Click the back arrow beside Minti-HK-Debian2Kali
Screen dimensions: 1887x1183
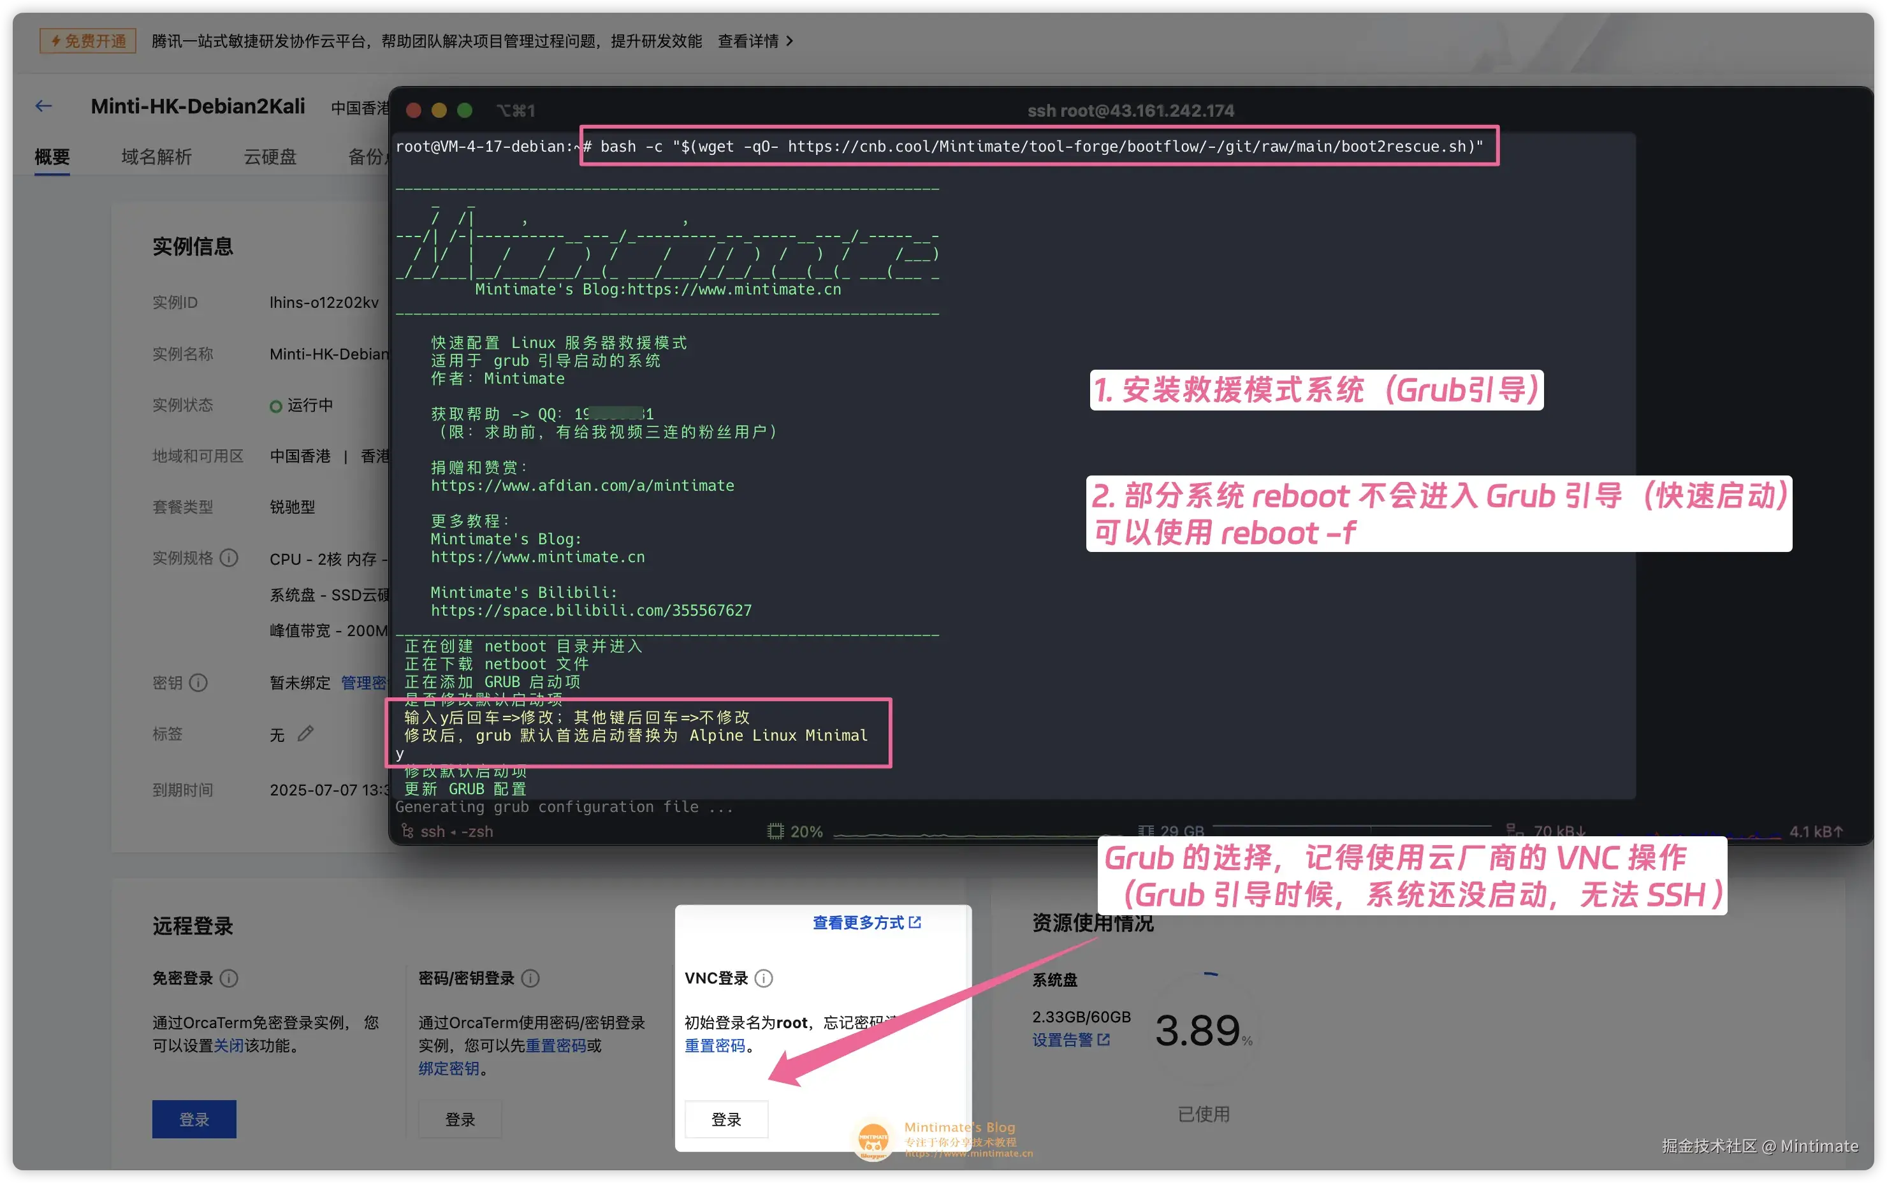pyautogui.click(x=44, y=106)
